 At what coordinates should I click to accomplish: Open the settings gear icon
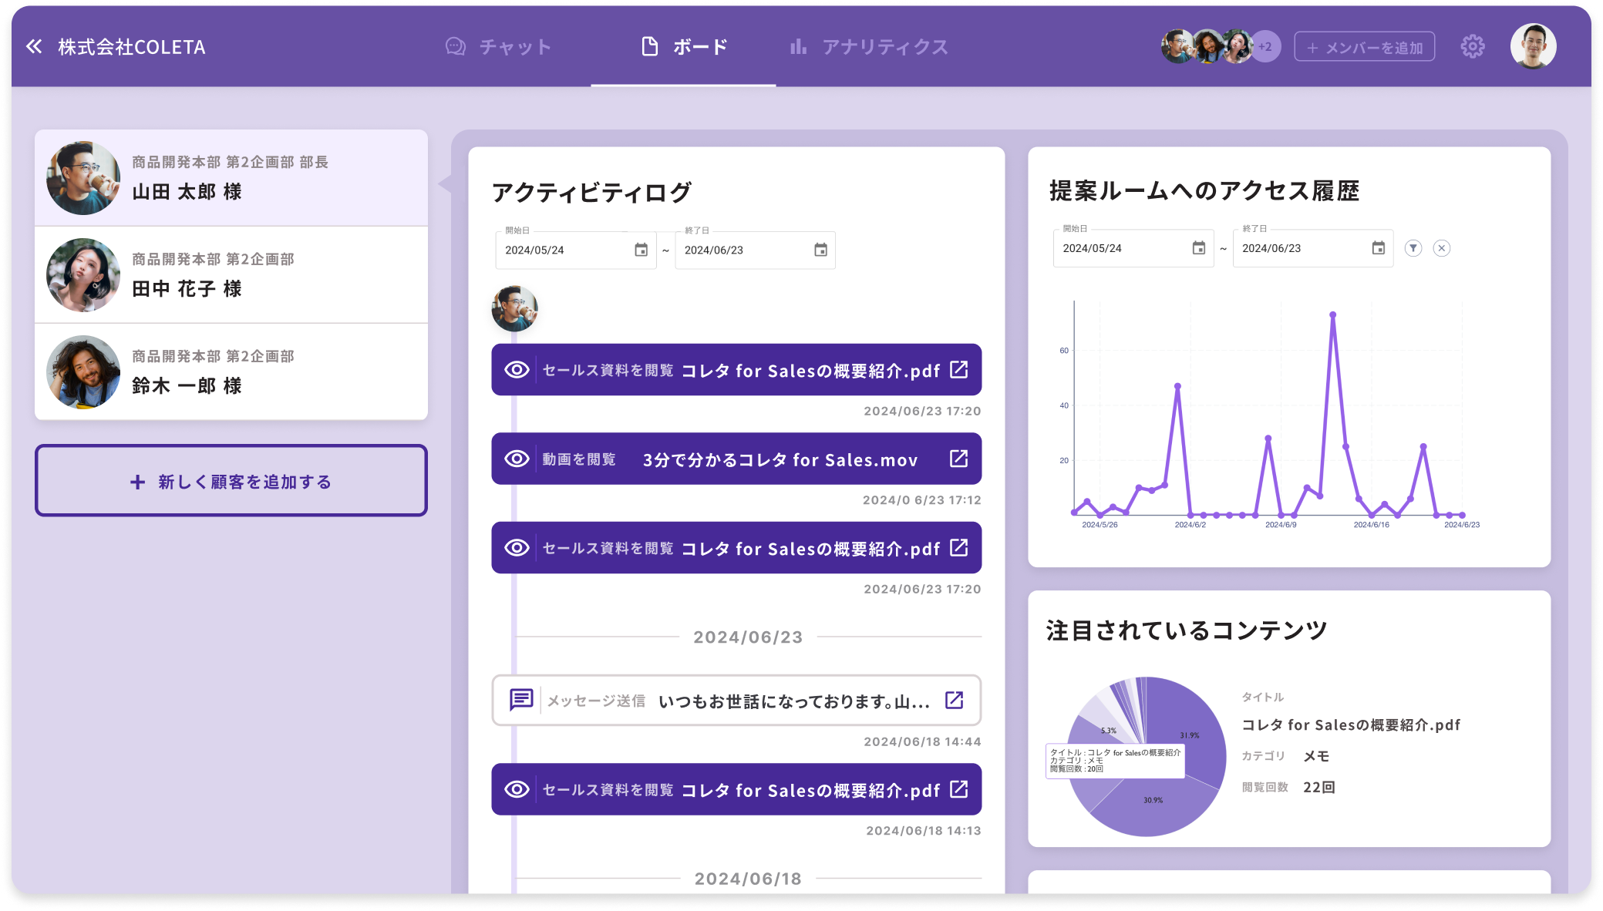tap(1472, 47)
